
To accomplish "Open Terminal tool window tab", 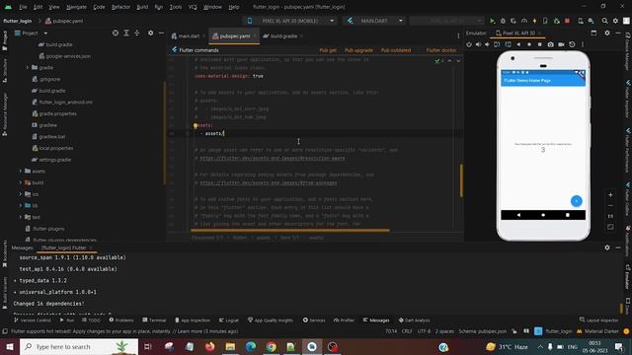I will click(154, 320).
